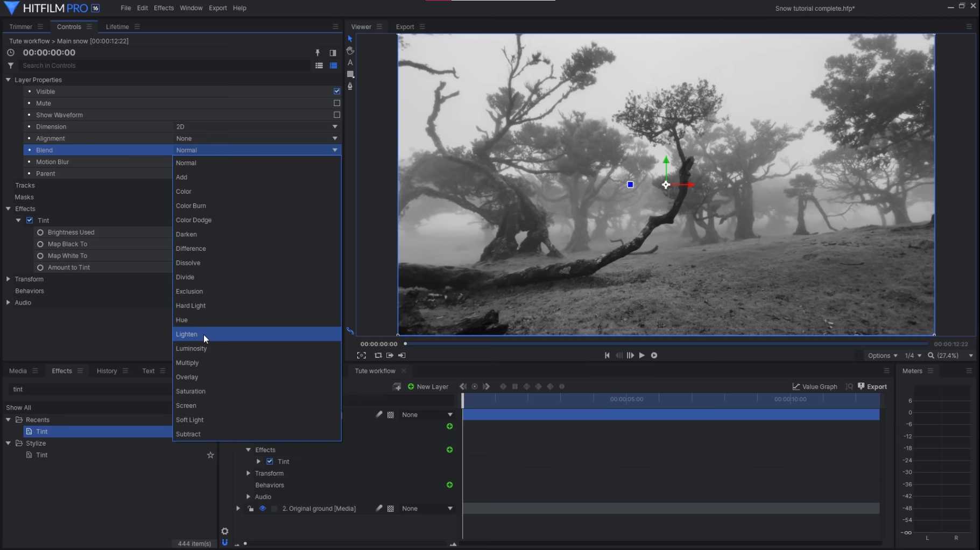Toggle keyframe circle button between keyframe arrows
Image resolution: width=980 pixels, height=550 pixels.
coord(475,387)
